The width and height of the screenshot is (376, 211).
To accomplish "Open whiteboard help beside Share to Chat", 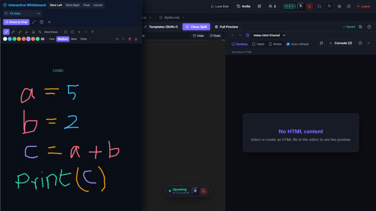I will pos(42,22).
